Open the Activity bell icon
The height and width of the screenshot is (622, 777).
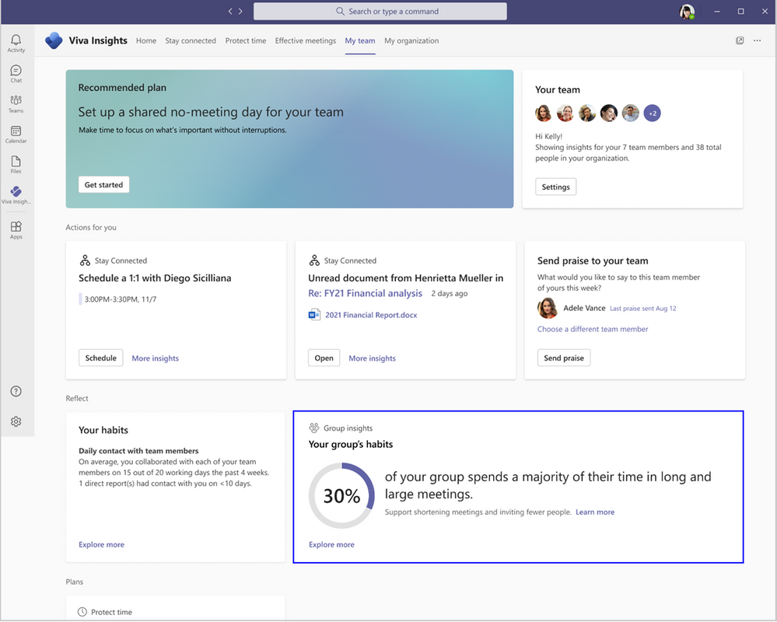[16, 43]
